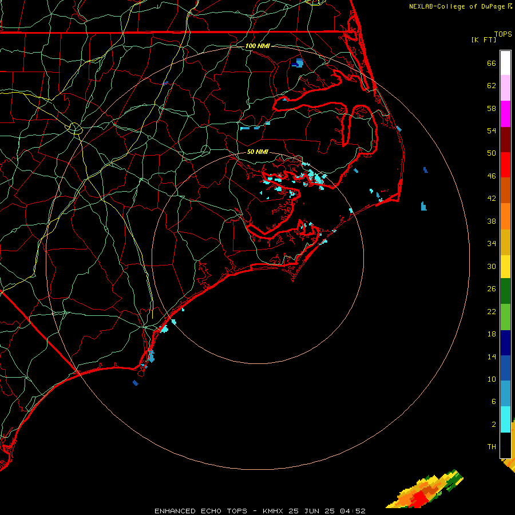Screen dimensions: 515x515
Task: Pick the navy blue legend swatch
Action: tap(505, 343)
